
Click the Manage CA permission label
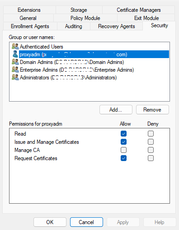tap(27, 150)
